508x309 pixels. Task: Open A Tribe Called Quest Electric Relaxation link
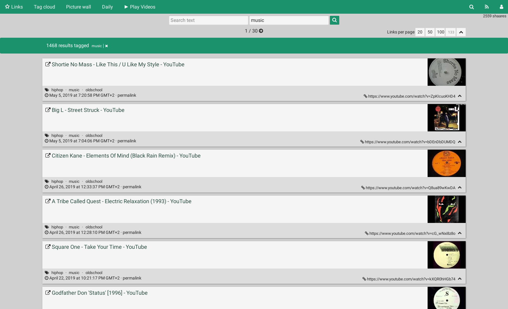coord(122,201)
